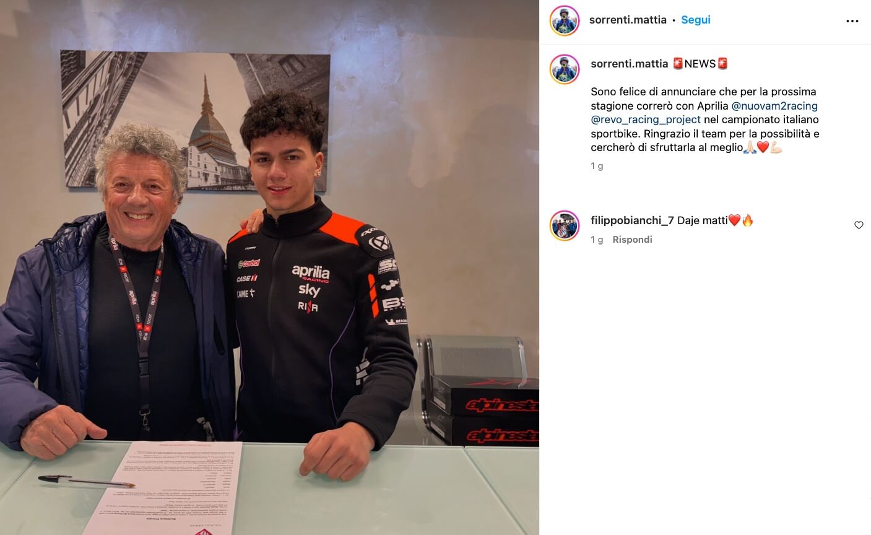This screenshot has width=871, height=535.
Task: Follow the account via Segui
Action: point(696,20)
